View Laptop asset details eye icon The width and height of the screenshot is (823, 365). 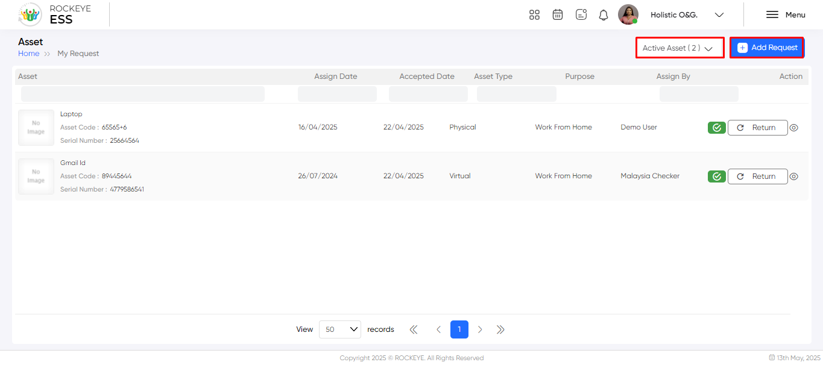pos(794,128)
